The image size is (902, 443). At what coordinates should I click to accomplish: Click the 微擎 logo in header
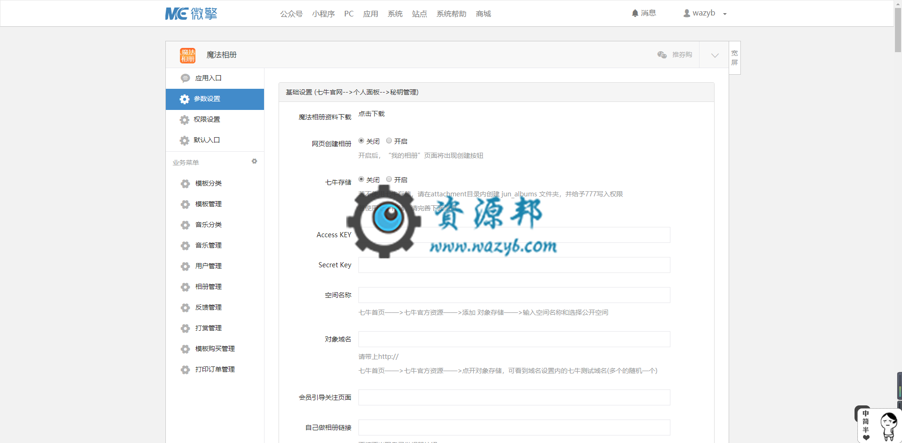pyautogui.click(x=191, y=14)
